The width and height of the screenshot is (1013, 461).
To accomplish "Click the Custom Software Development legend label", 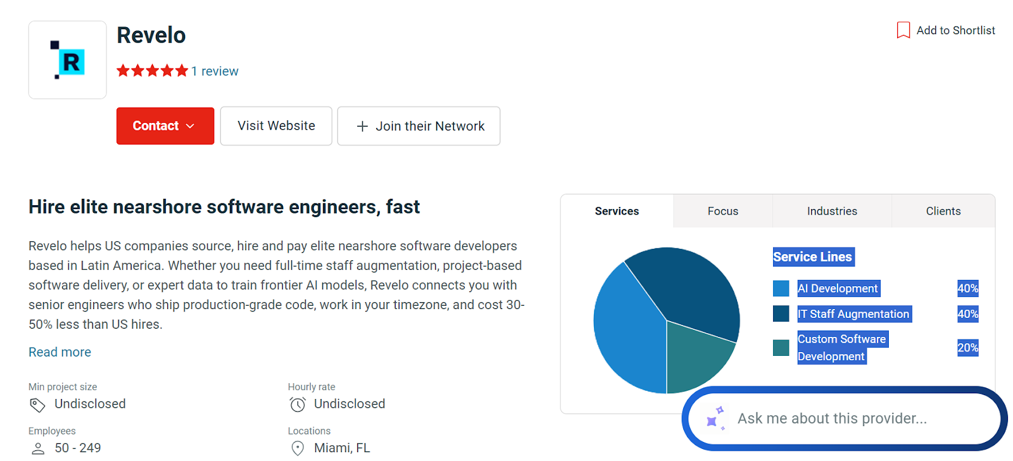I will pos(842,348).
